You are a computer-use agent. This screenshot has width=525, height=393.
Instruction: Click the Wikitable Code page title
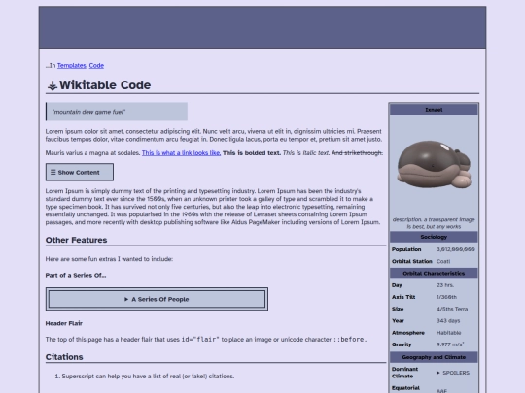coord(105,84)
